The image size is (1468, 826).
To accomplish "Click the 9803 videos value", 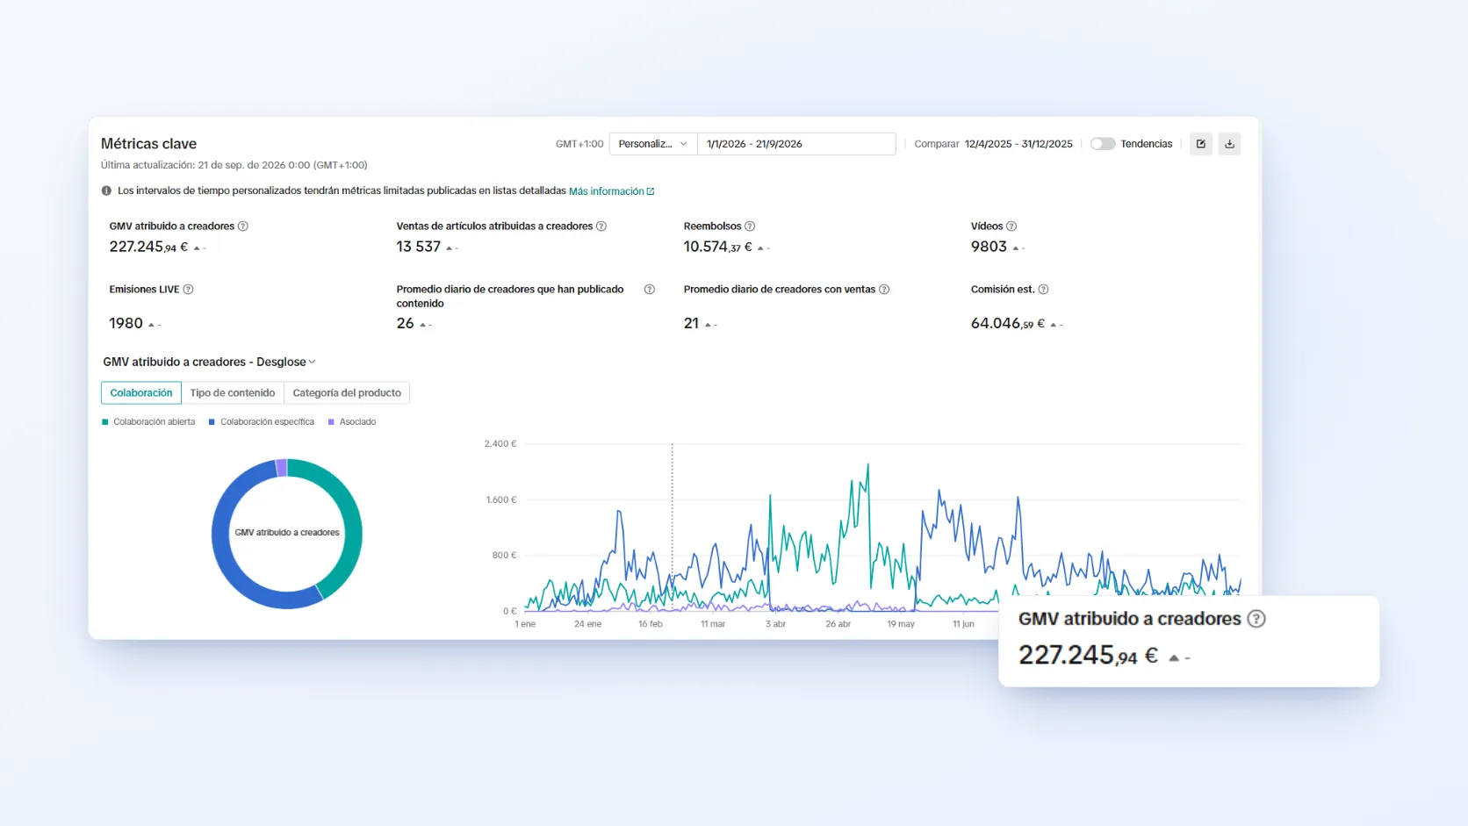I will coord(989,247).
